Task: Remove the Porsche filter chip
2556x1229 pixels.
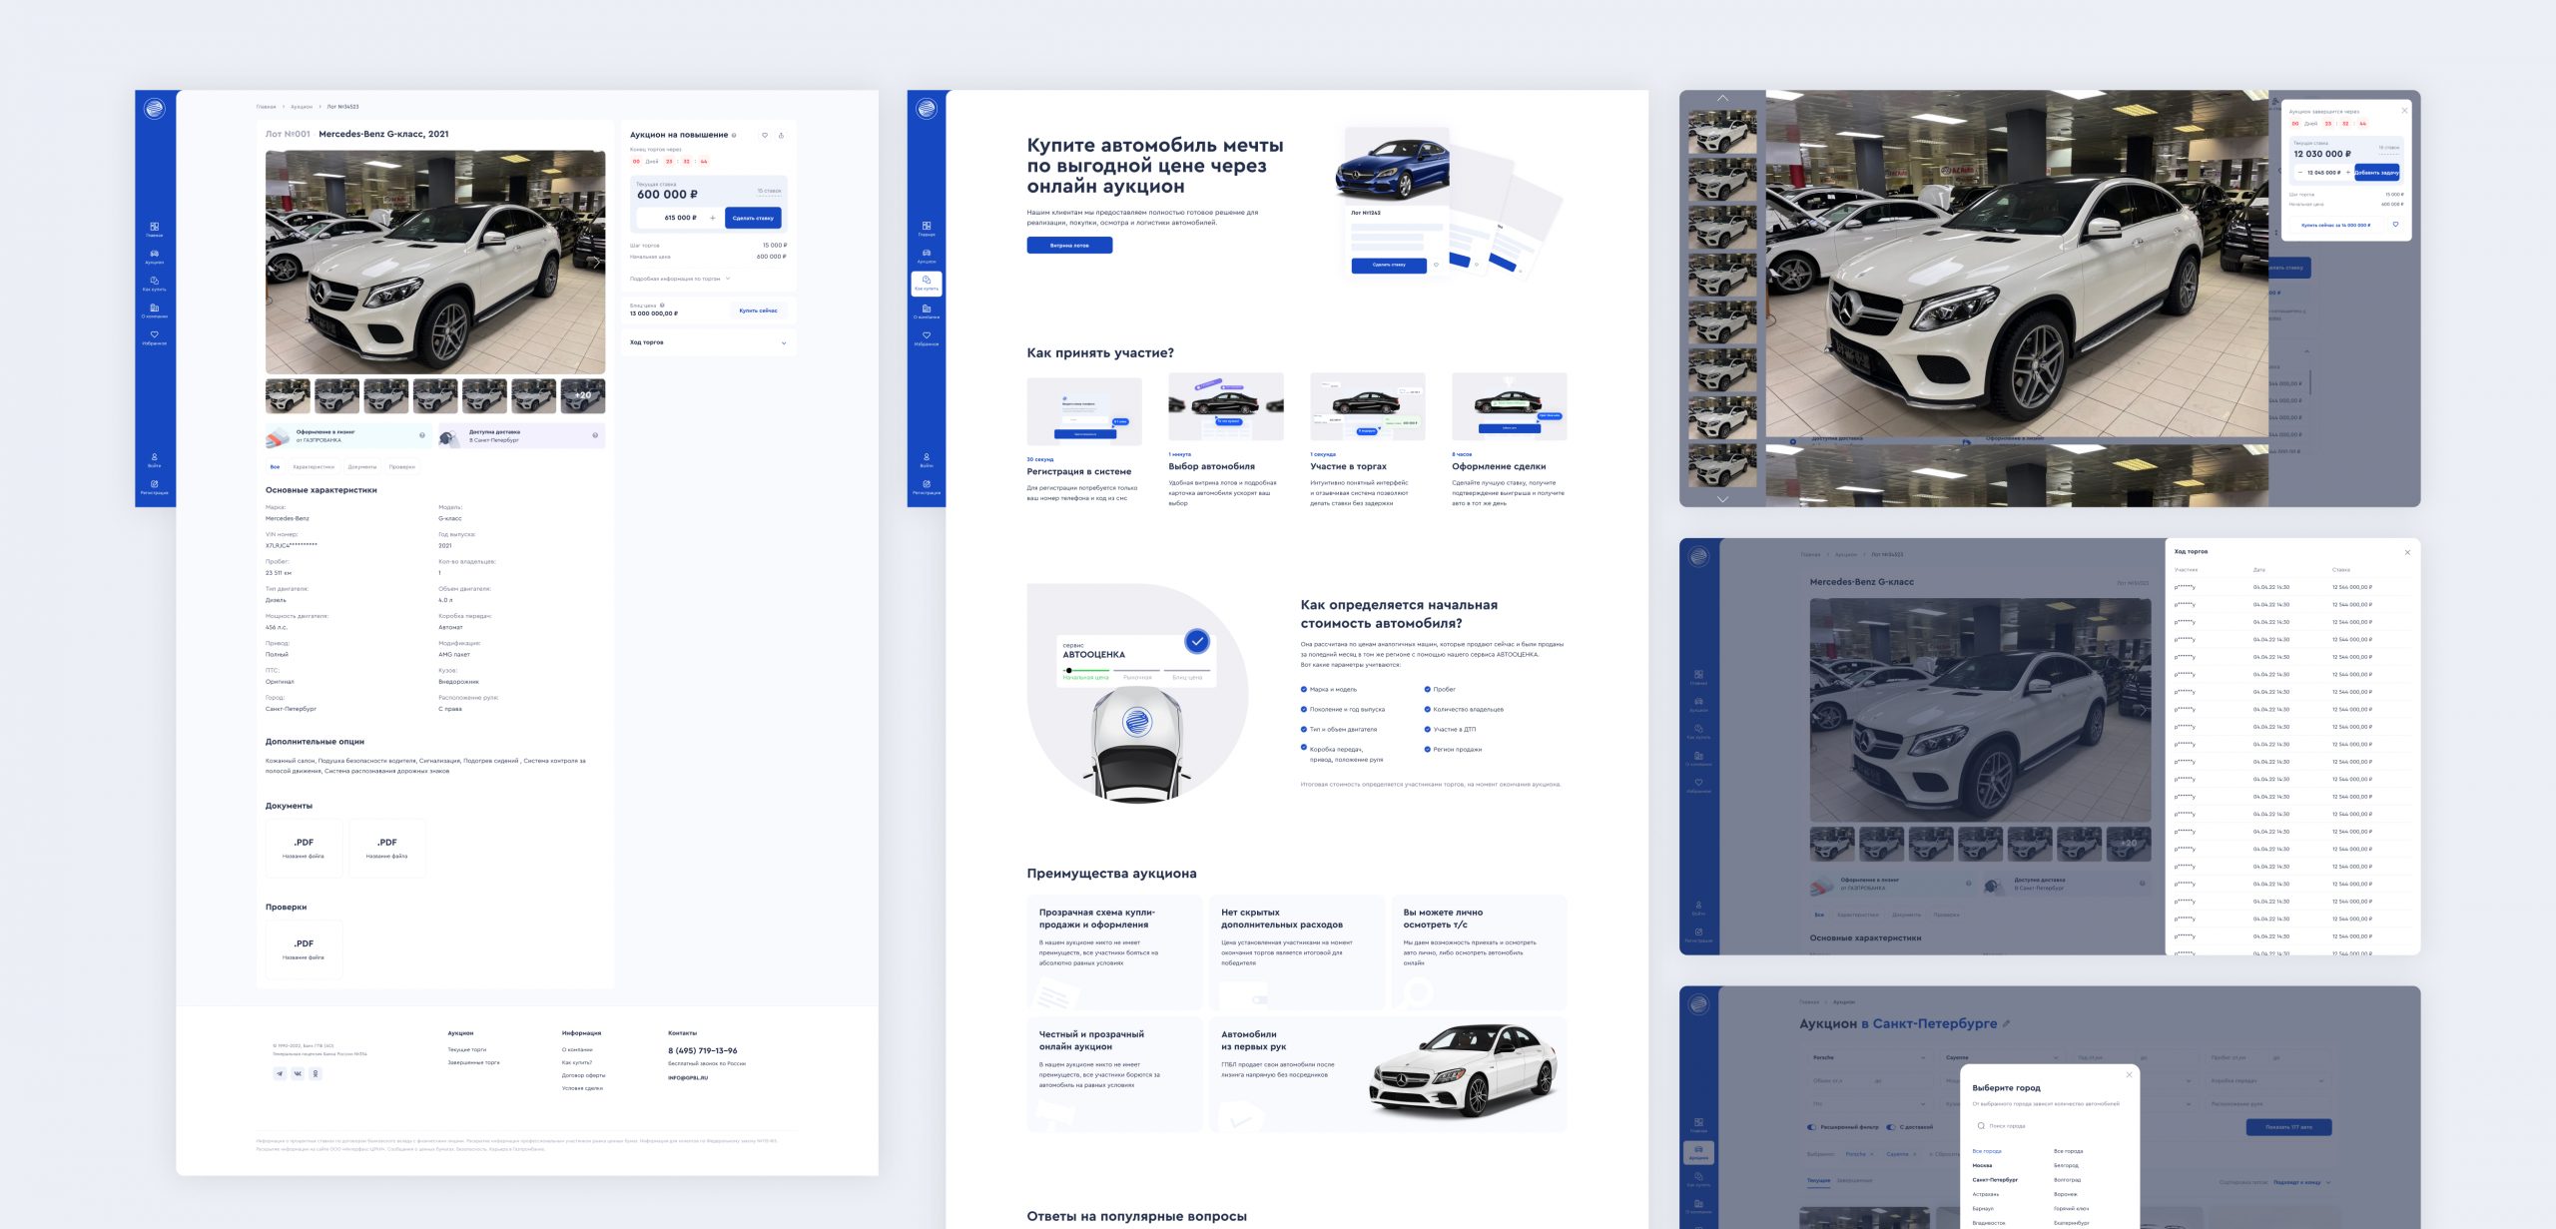Action: 1874,1154
